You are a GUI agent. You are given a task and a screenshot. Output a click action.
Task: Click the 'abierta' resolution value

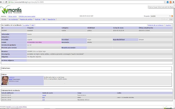[x=89, y=42]
